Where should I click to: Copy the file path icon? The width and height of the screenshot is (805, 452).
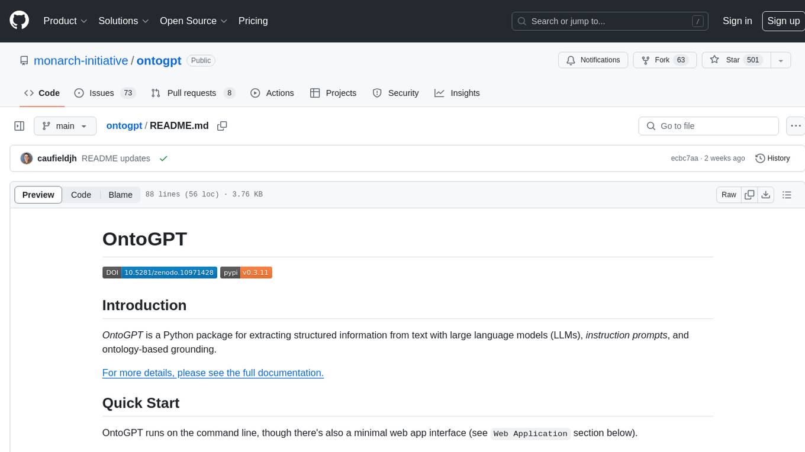coord(222,126)
